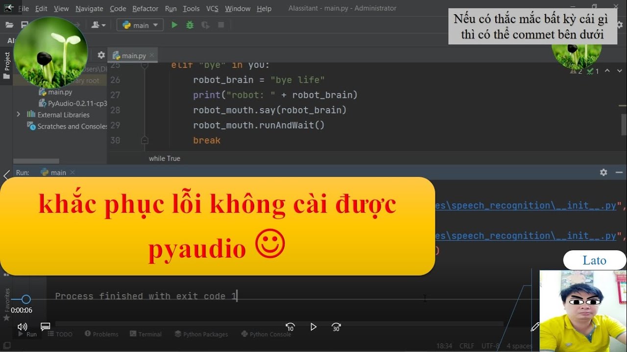Viewport: 627px width, 352px height.
Task: Run the main configuration with green play button
Action: [x=174, y=25]
